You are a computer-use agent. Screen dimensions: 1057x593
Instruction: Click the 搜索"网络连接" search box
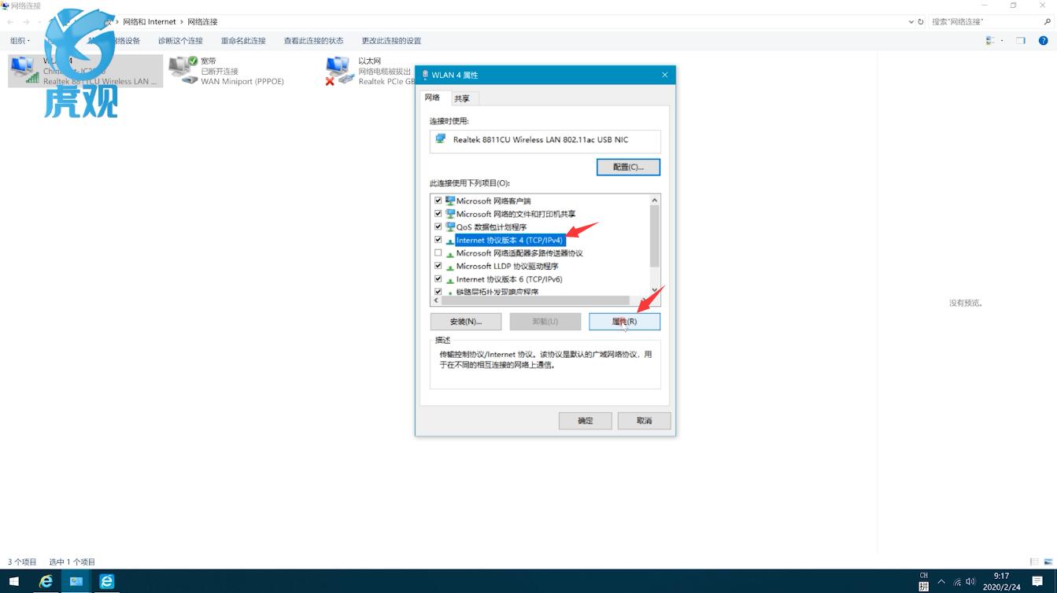[x=984, y=22]
